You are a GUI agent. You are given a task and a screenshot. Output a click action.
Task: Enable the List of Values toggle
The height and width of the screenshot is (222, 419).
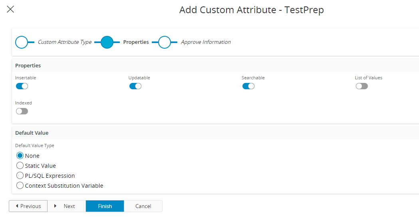(x=362, y=86)
